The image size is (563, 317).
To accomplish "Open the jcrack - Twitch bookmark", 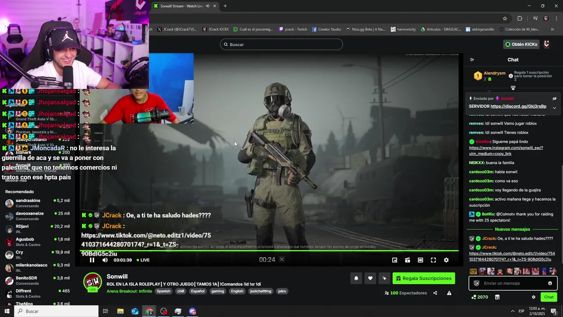I will click(293, 29).
